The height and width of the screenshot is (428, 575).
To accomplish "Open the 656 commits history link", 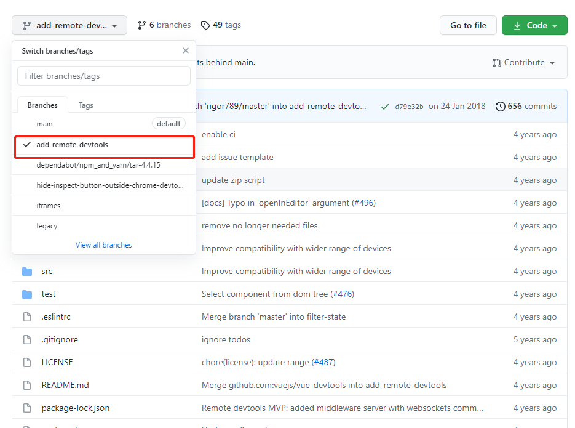I will coord(526,106).
